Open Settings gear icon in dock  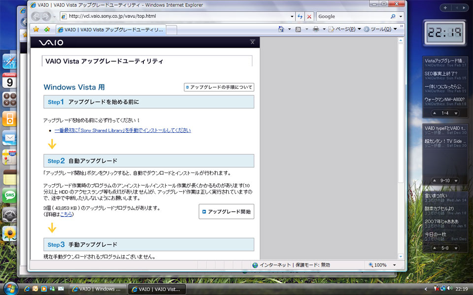click(9, 215)
